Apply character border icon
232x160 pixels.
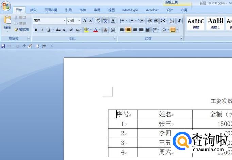point(113,20)
